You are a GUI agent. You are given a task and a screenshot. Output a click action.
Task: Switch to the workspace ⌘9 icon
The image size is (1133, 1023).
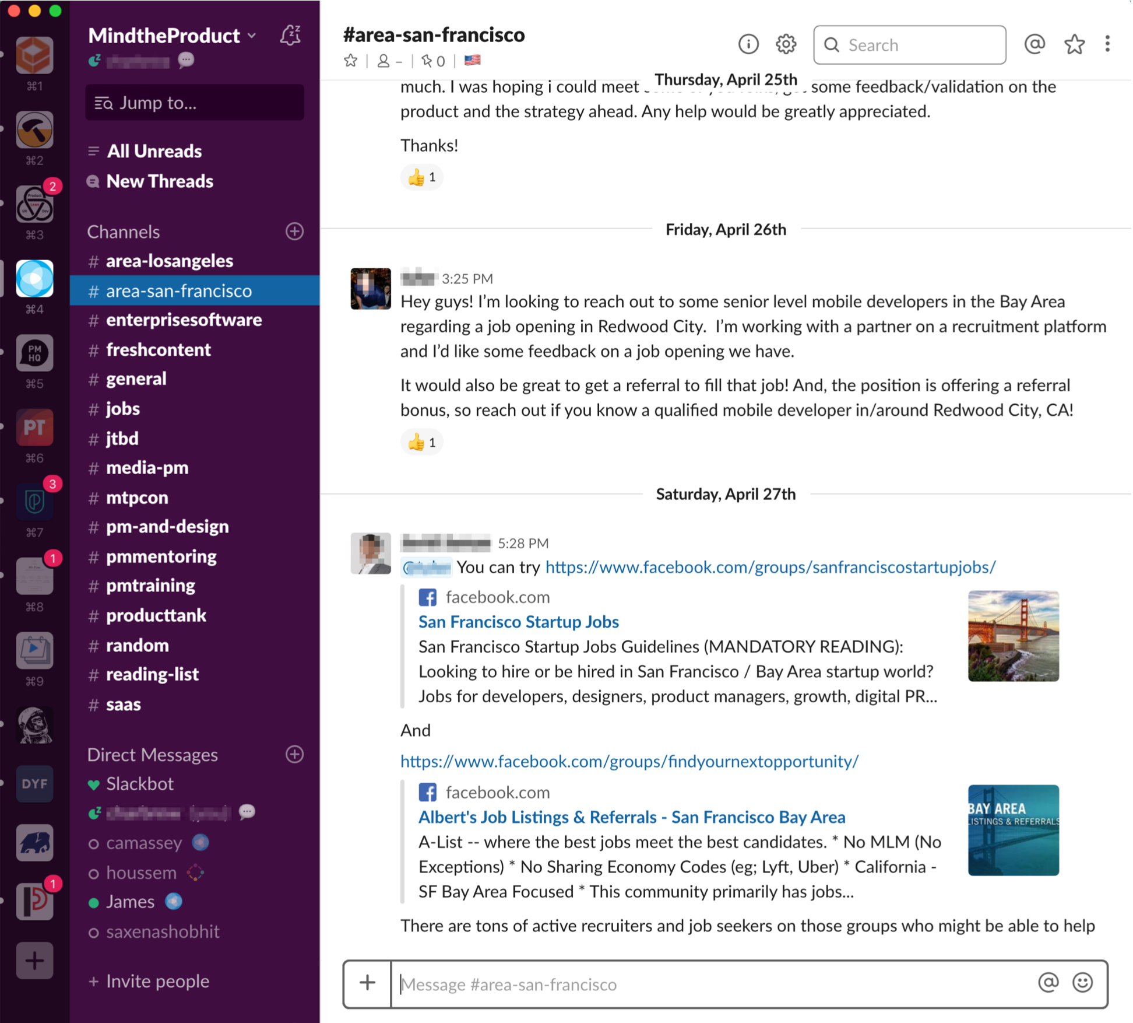[x=34, y=650]
